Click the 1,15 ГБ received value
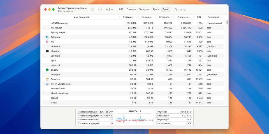Screen dimensions: 269x134 [149, 28]
